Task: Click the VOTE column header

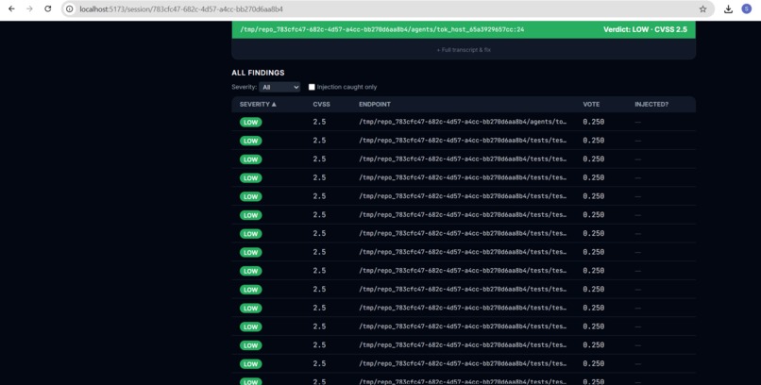Action: 591,104
